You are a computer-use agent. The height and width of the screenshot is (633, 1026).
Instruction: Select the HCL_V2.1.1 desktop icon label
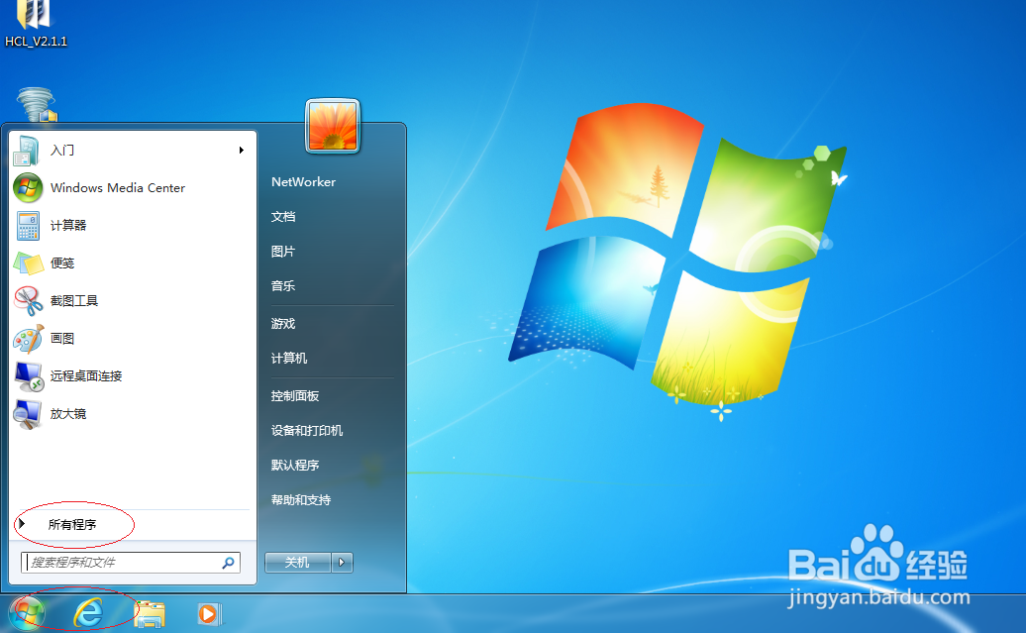(x=36, y=42)
